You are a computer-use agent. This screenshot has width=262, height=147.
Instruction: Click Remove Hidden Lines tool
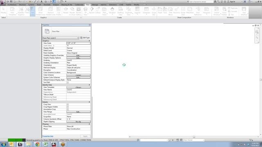(x=51, y=11)
